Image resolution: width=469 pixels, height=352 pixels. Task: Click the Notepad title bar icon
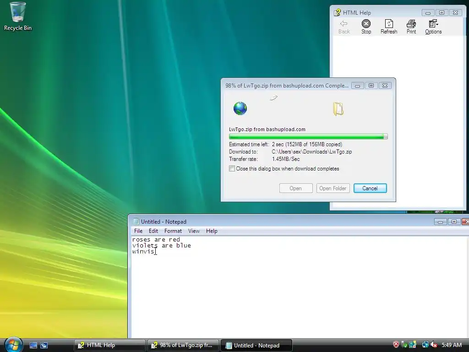[136, 221]
